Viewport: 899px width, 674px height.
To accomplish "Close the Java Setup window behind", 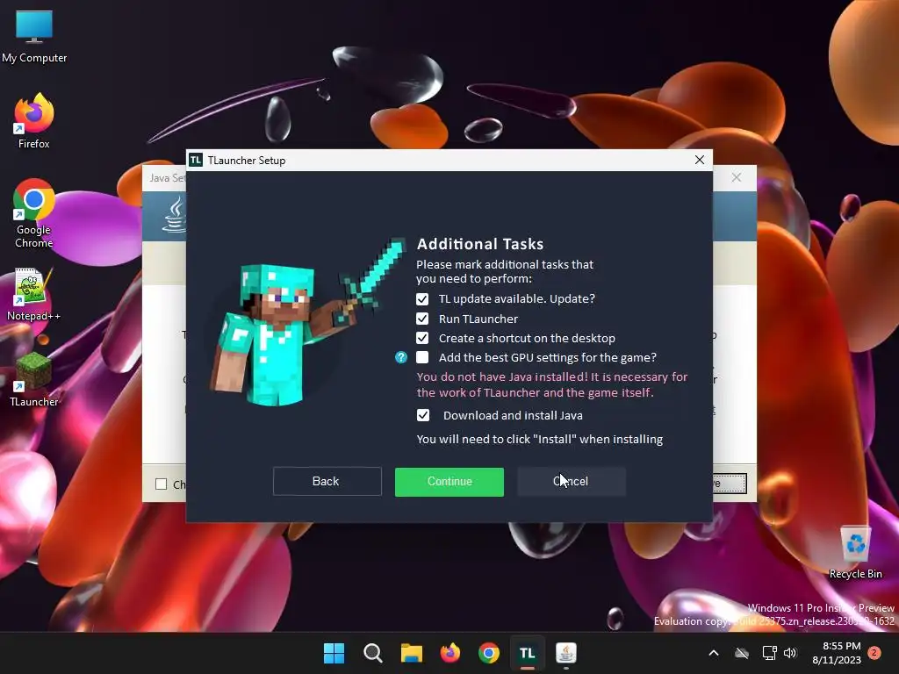I will coord(737,177).
